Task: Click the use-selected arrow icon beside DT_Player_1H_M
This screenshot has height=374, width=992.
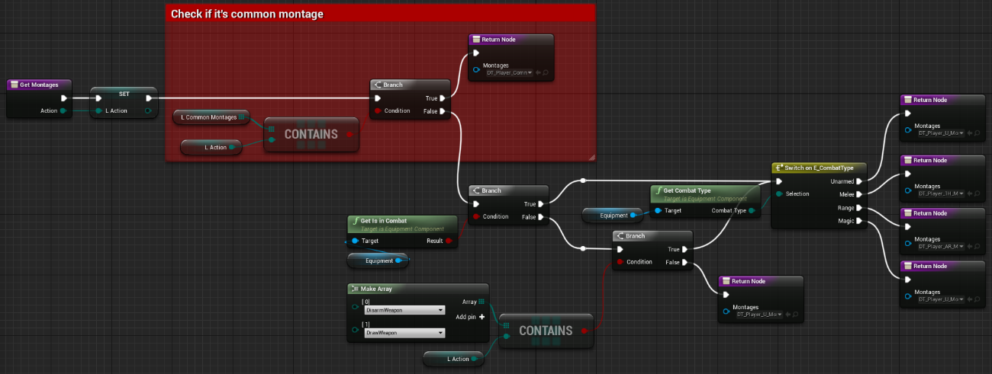Action: 970,193
